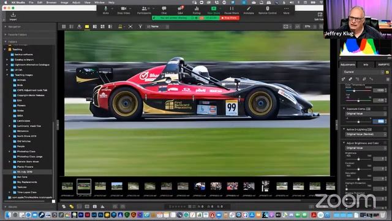The width and height of the screenshot is (392, 221).
Task: Open the Adjust menu
Action: (76, 2)
